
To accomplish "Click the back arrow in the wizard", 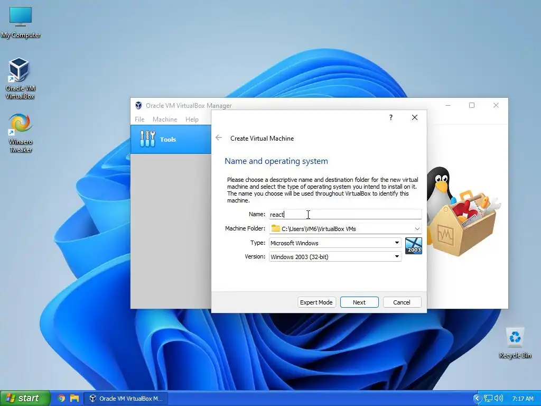I will coord(219,138).
